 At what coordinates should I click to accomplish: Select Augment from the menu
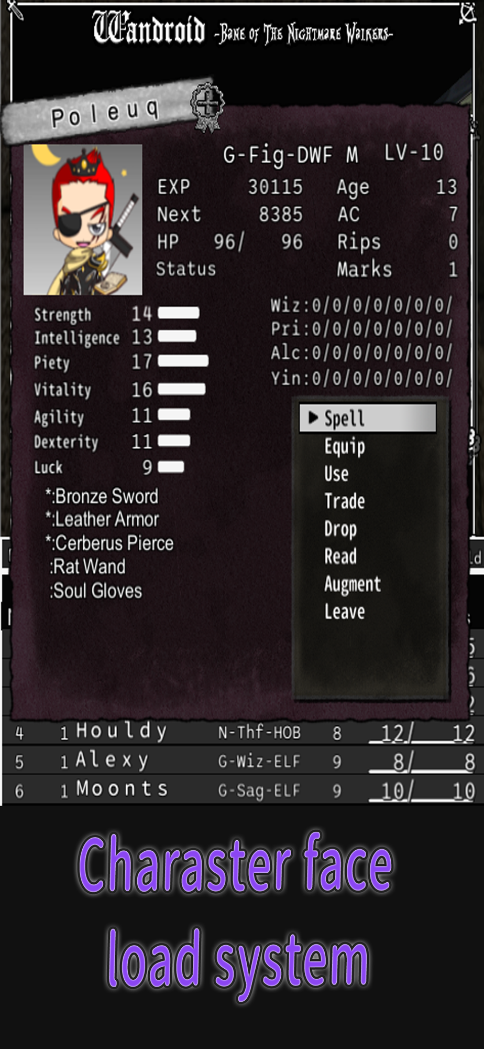coord(353,584)
